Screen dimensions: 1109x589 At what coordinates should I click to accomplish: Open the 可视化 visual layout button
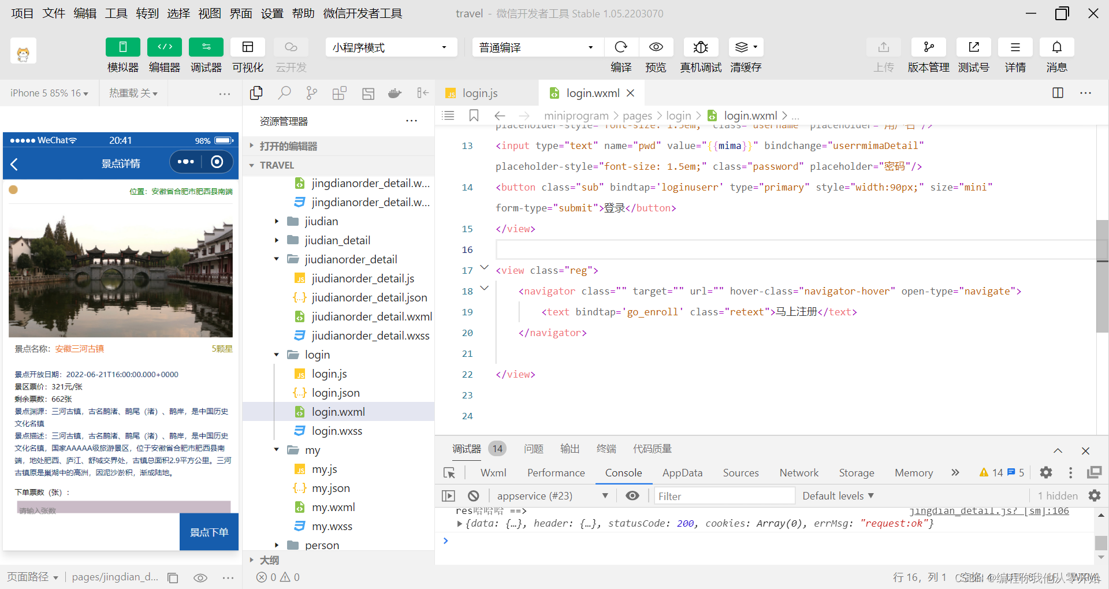[248, 47]
